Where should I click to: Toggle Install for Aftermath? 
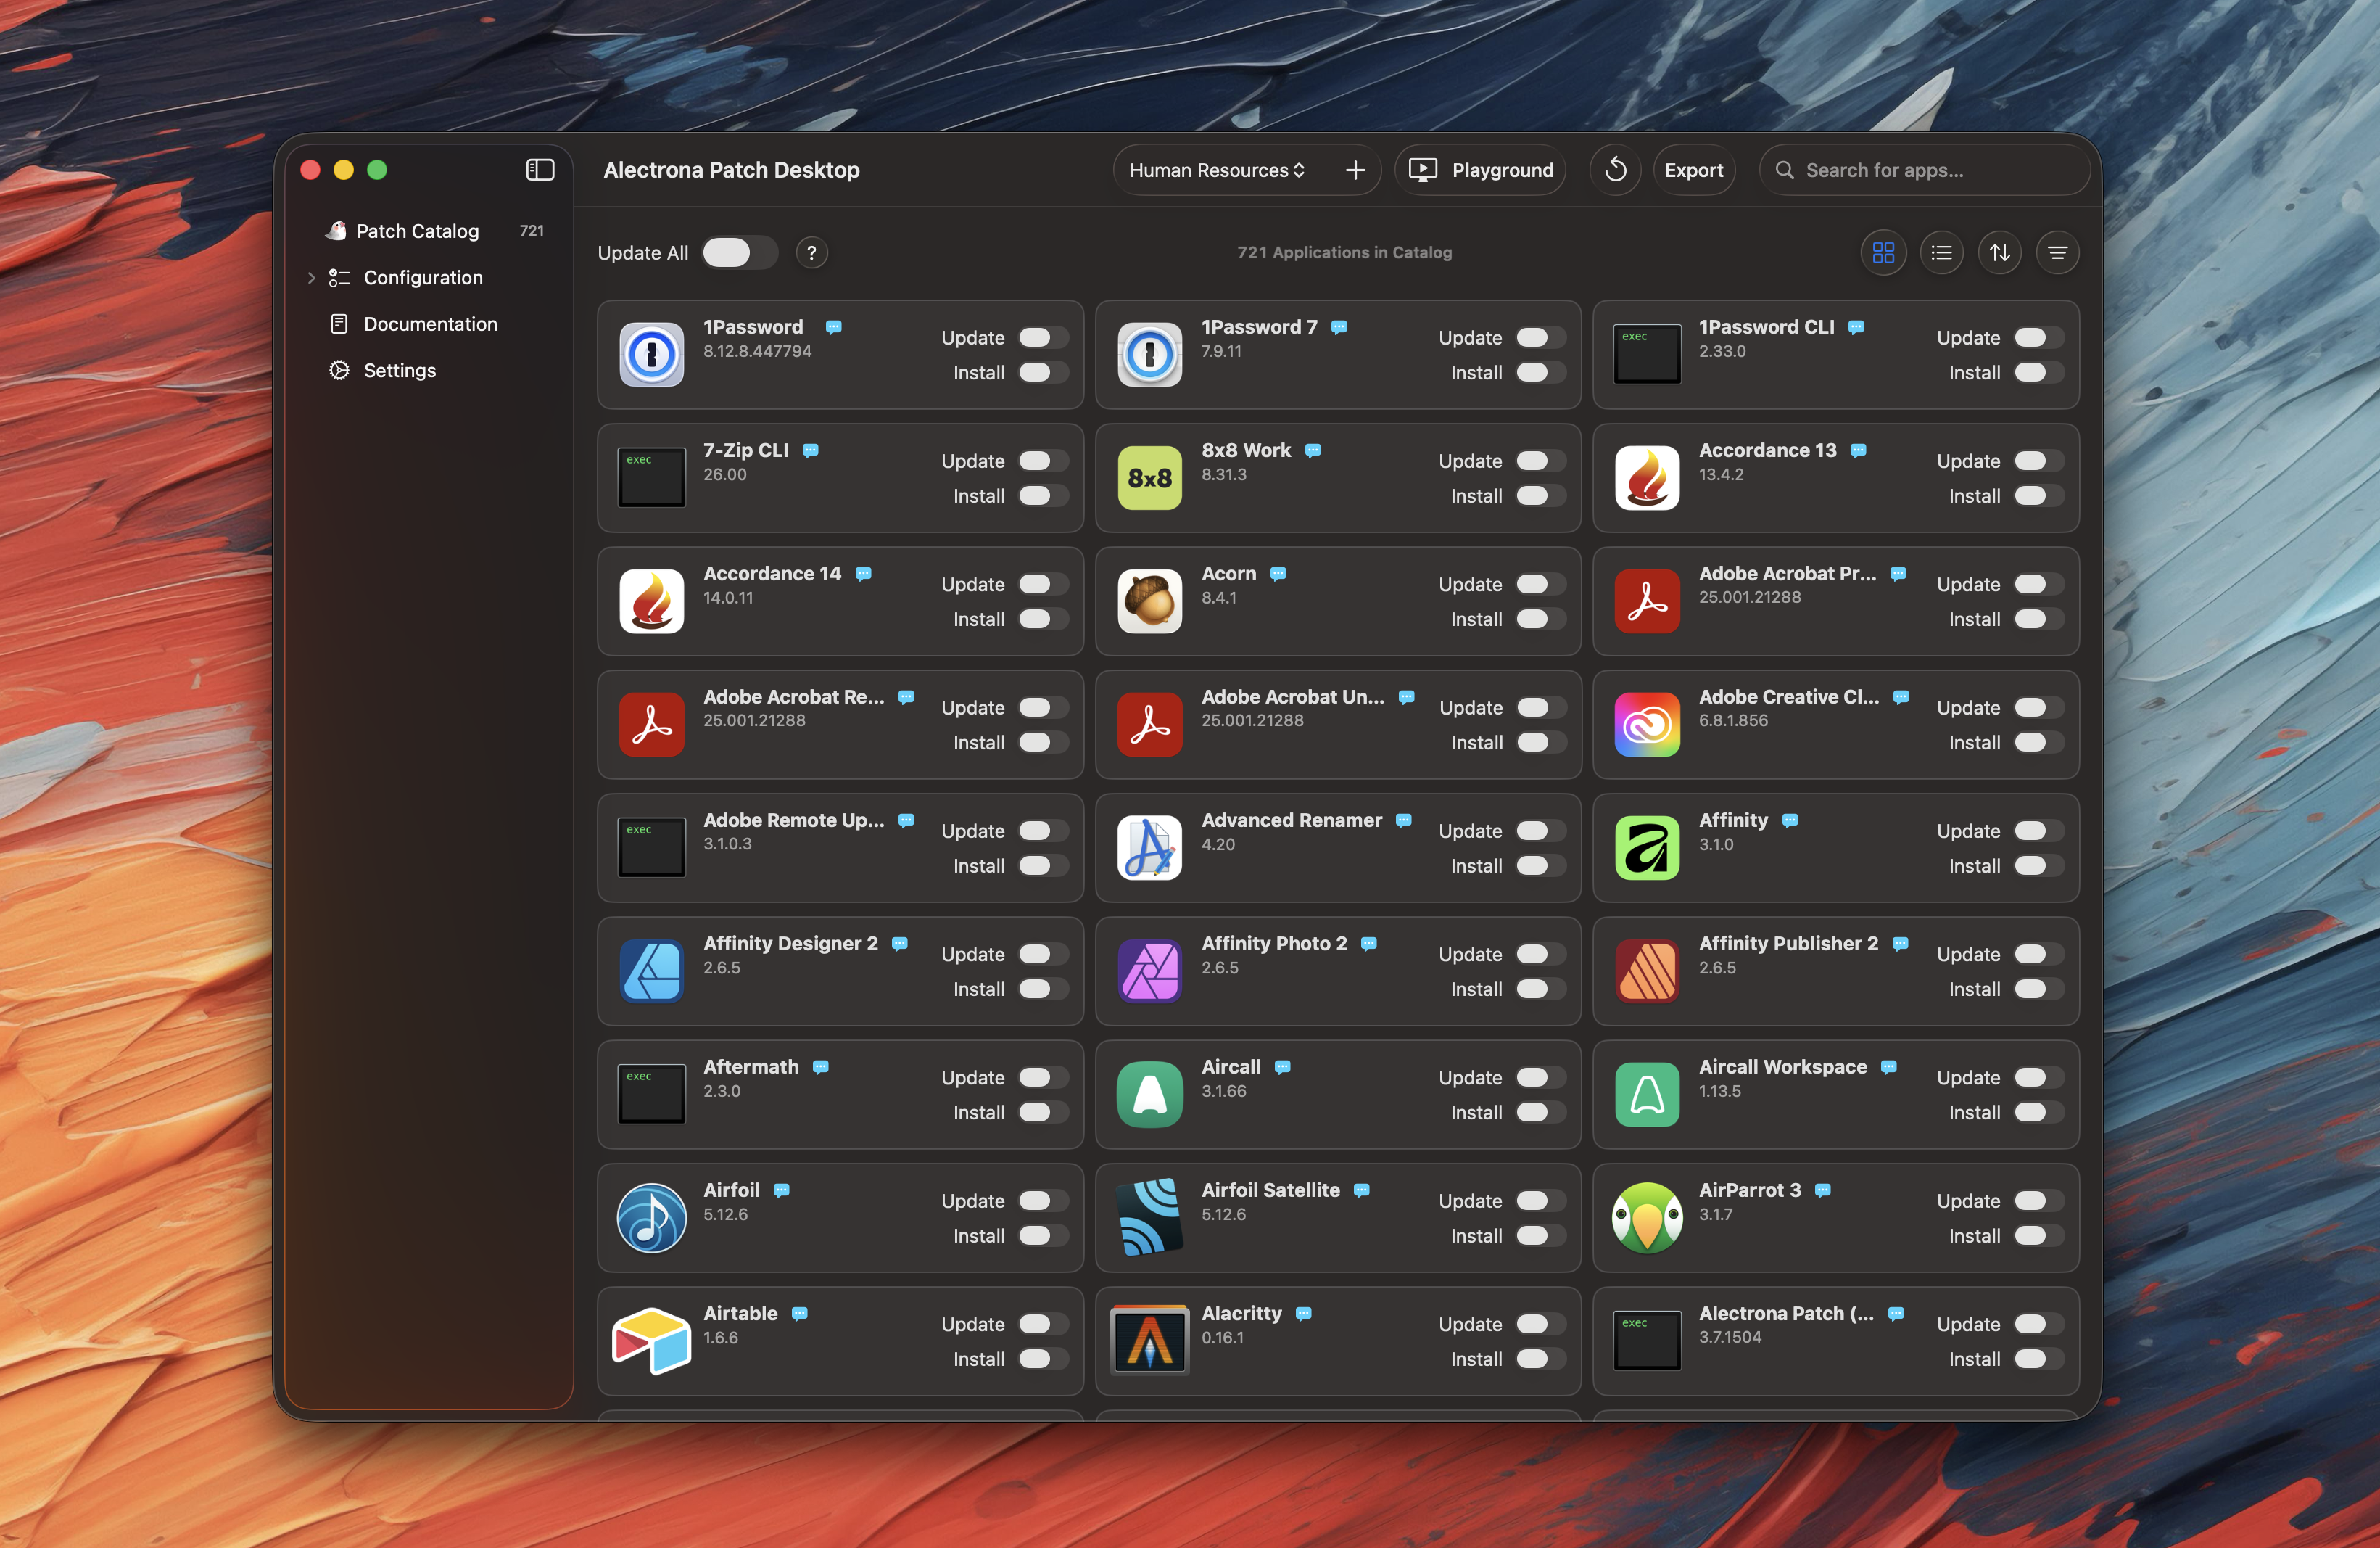click(x=1043, y=1112)
